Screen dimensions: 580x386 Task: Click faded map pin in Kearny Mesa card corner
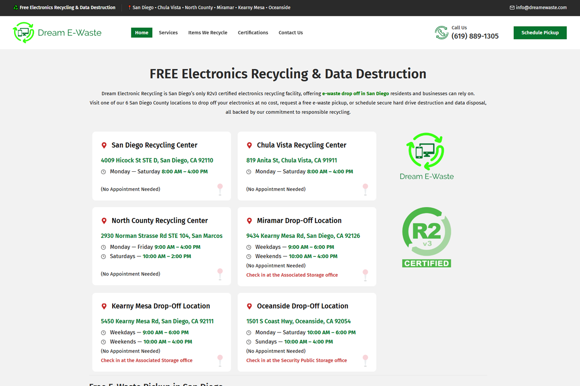coord(220,360)
